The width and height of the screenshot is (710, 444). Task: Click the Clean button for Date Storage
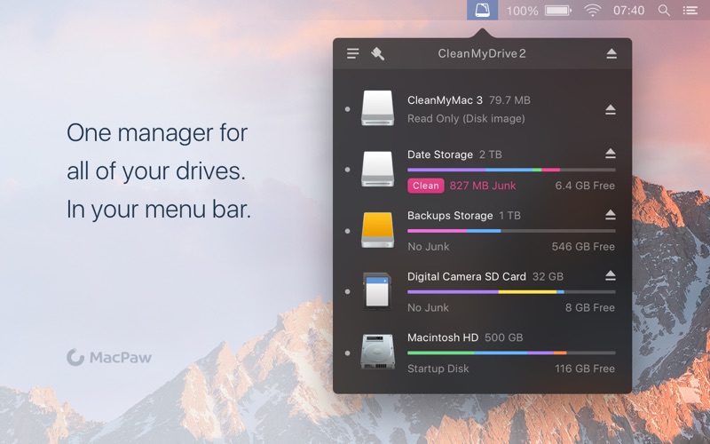click(425, 186)
